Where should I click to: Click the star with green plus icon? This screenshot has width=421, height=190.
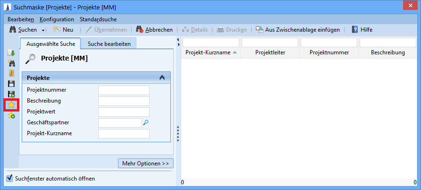[x=11, y=115]
